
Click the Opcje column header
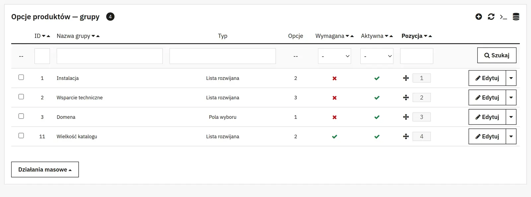tap(296, 36)
